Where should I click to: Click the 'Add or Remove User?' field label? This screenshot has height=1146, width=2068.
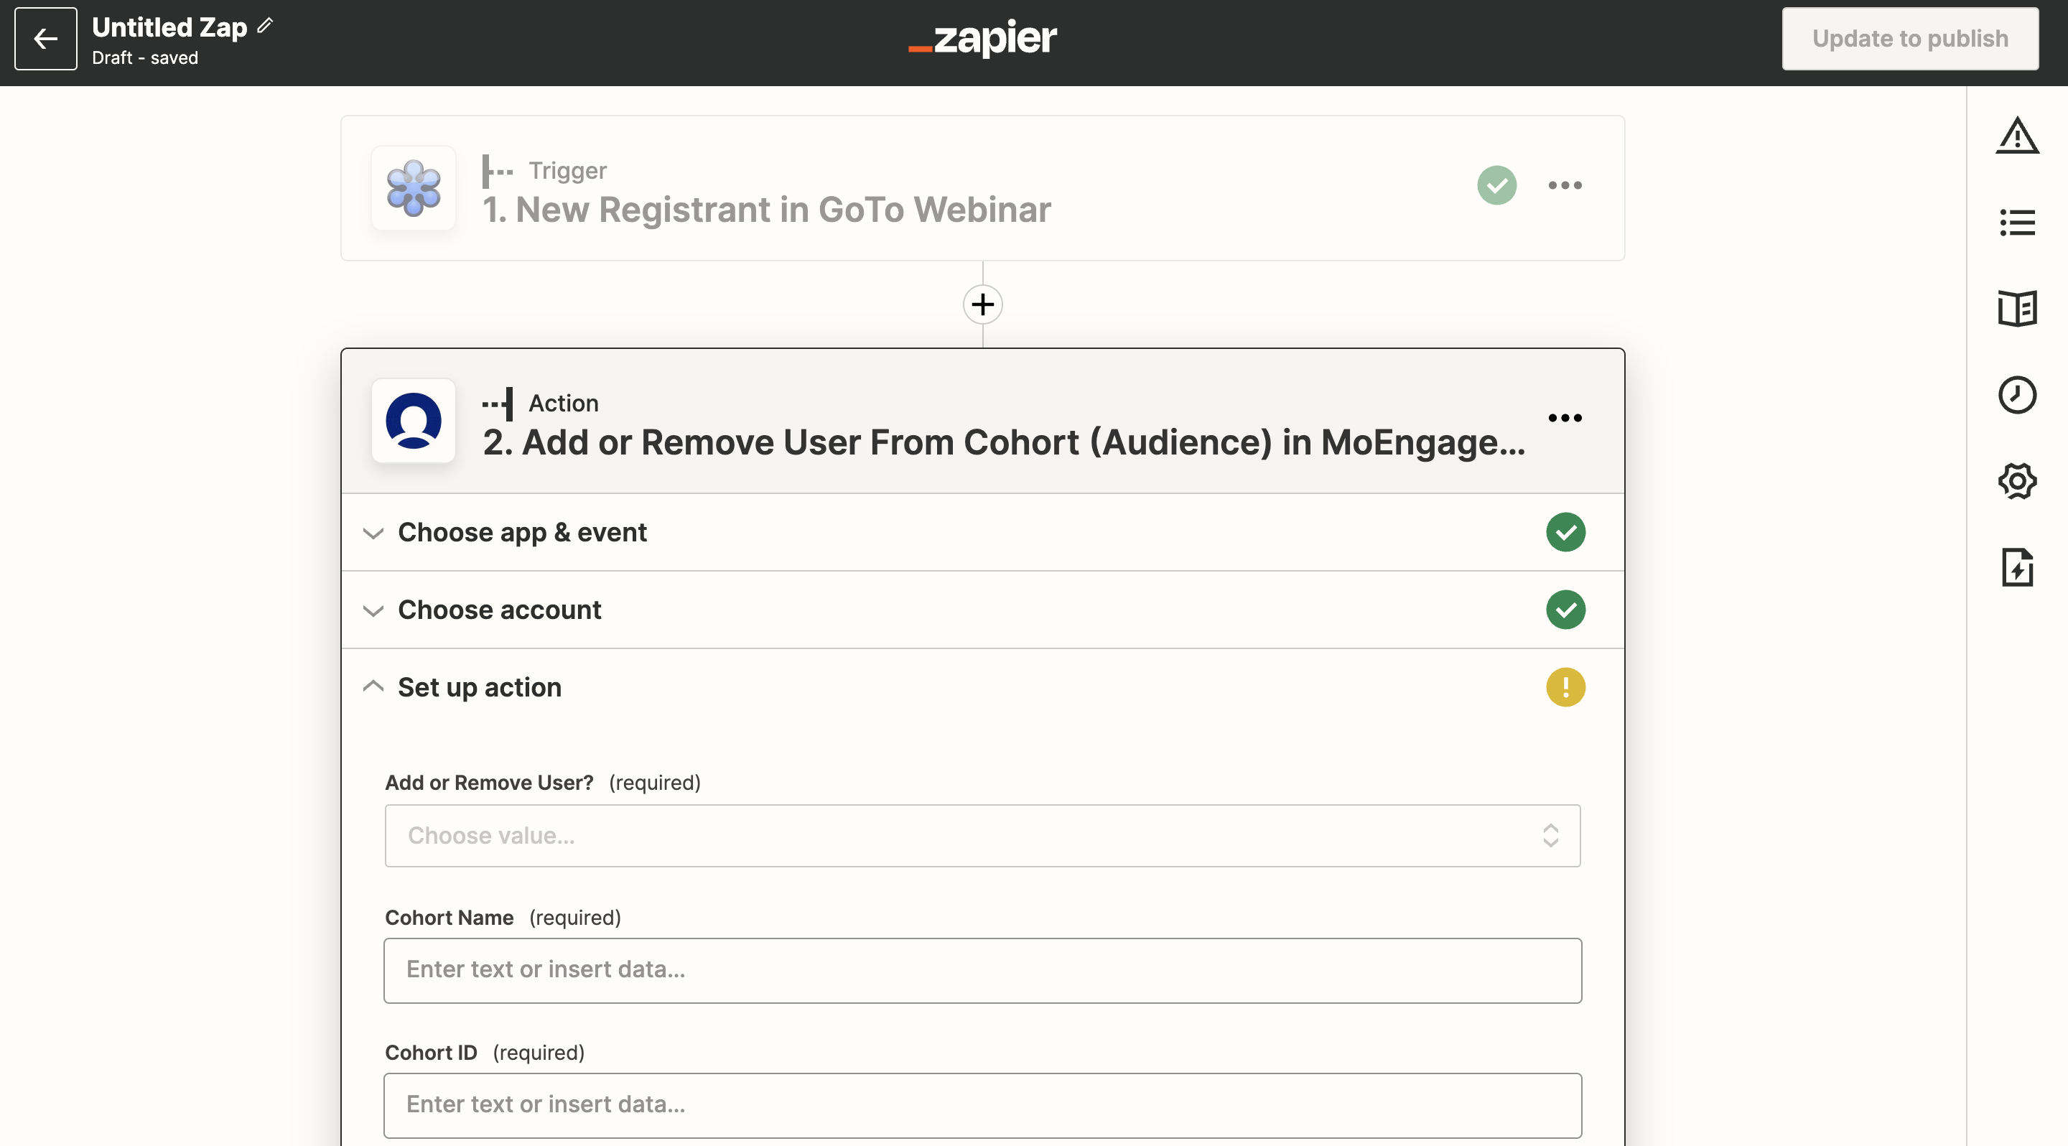pos(489,783)
